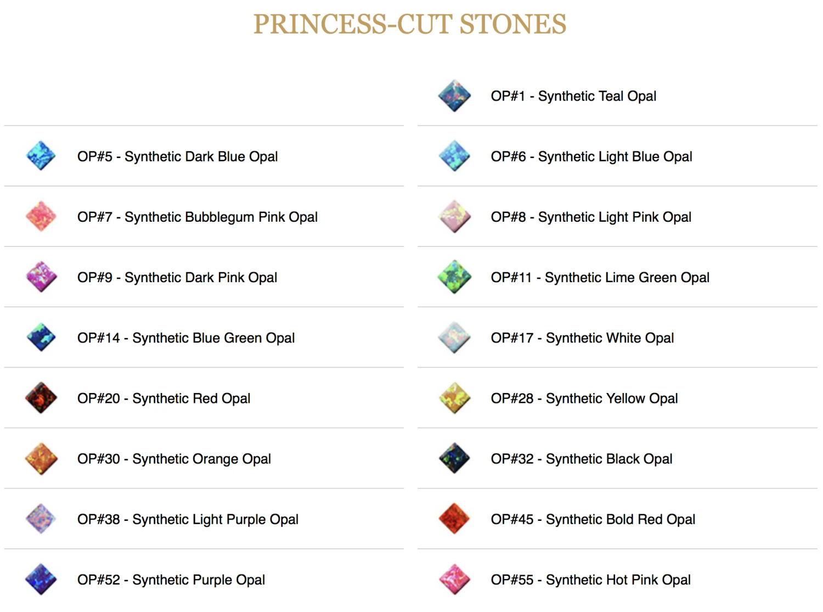Open OP#14 Synthetic Blue Green Opal text
Screen dimensions: 823x612
(185, 338)
